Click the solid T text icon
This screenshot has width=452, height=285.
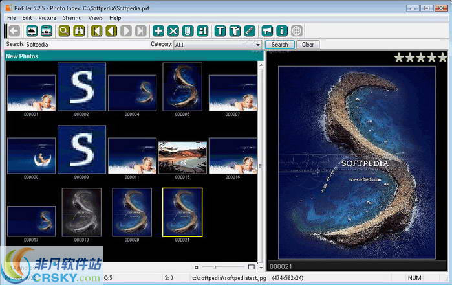point(221,31)
